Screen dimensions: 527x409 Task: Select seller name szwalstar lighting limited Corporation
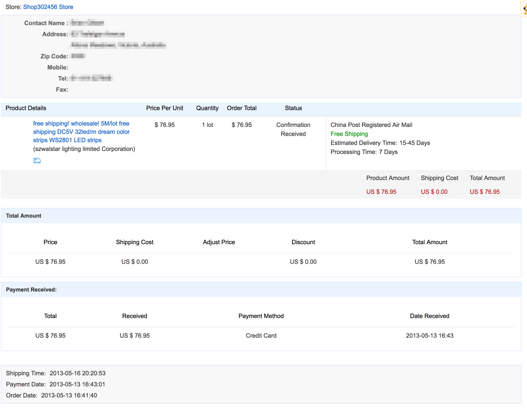pos(84,149)
